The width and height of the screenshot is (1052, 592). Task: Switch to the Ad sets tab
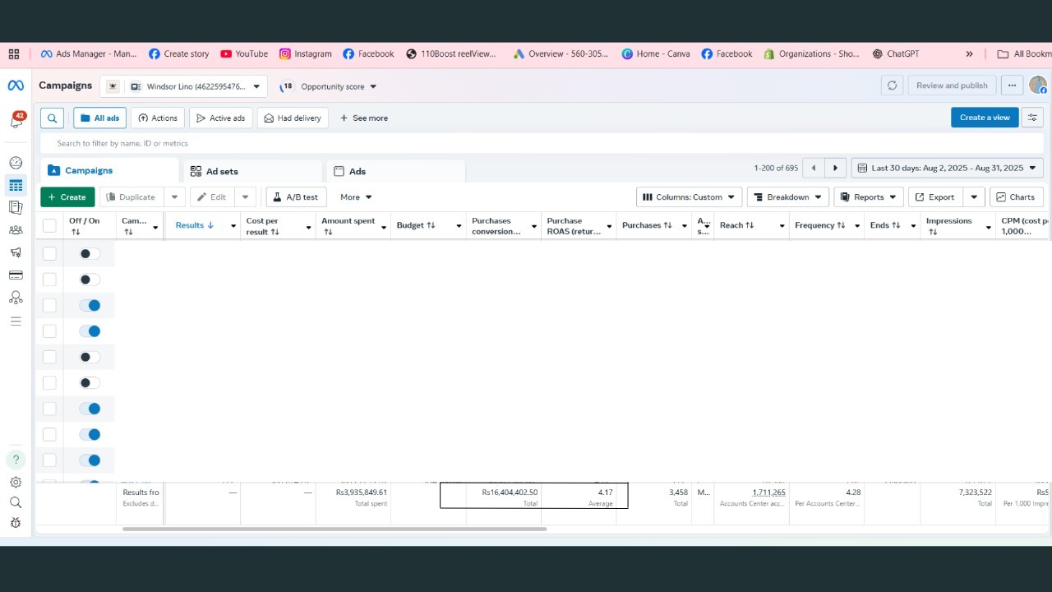click(215, 171)
